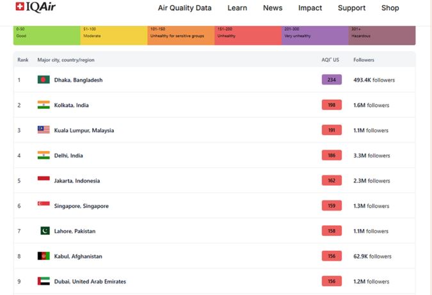
Task: Click the 191 AQI badge
Action: point(332,130)
